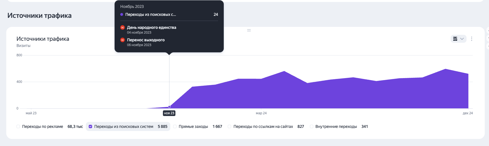Click the purple series dot in the tooltip
Screen dimensions: 489x146
point(122,14)
